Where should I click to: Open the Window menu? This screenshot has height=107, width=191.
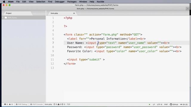[83, 2]
